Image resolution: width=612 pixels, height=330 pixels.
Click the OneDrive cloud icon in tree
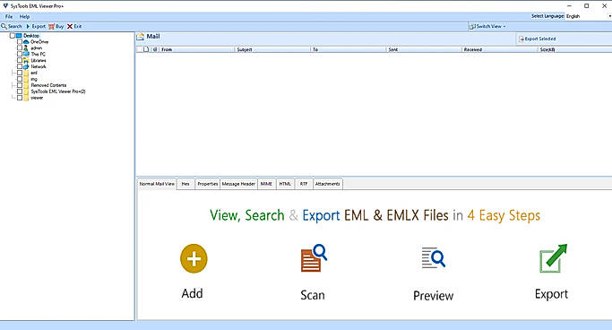point(26,42)
